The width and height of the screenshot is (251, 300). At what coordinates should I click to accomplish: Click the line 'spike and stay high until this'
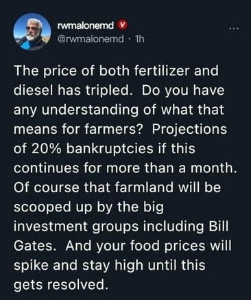(110, 266)
